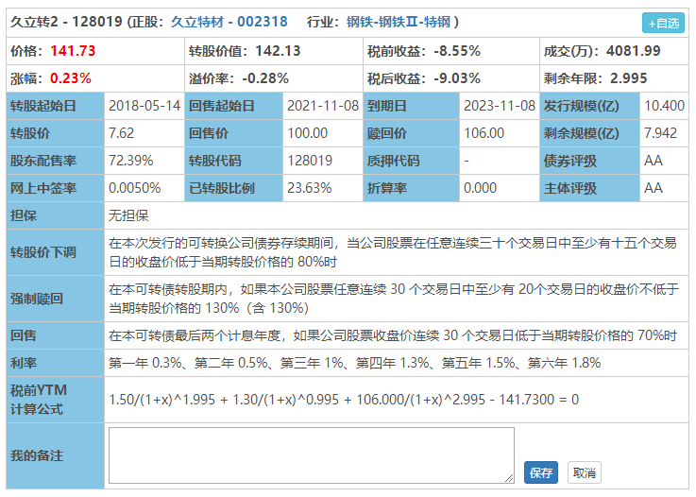This screenshot has height=497, width=696.
Task: Click the 转股代码 value 128019
Action: (x=310, y=161)
